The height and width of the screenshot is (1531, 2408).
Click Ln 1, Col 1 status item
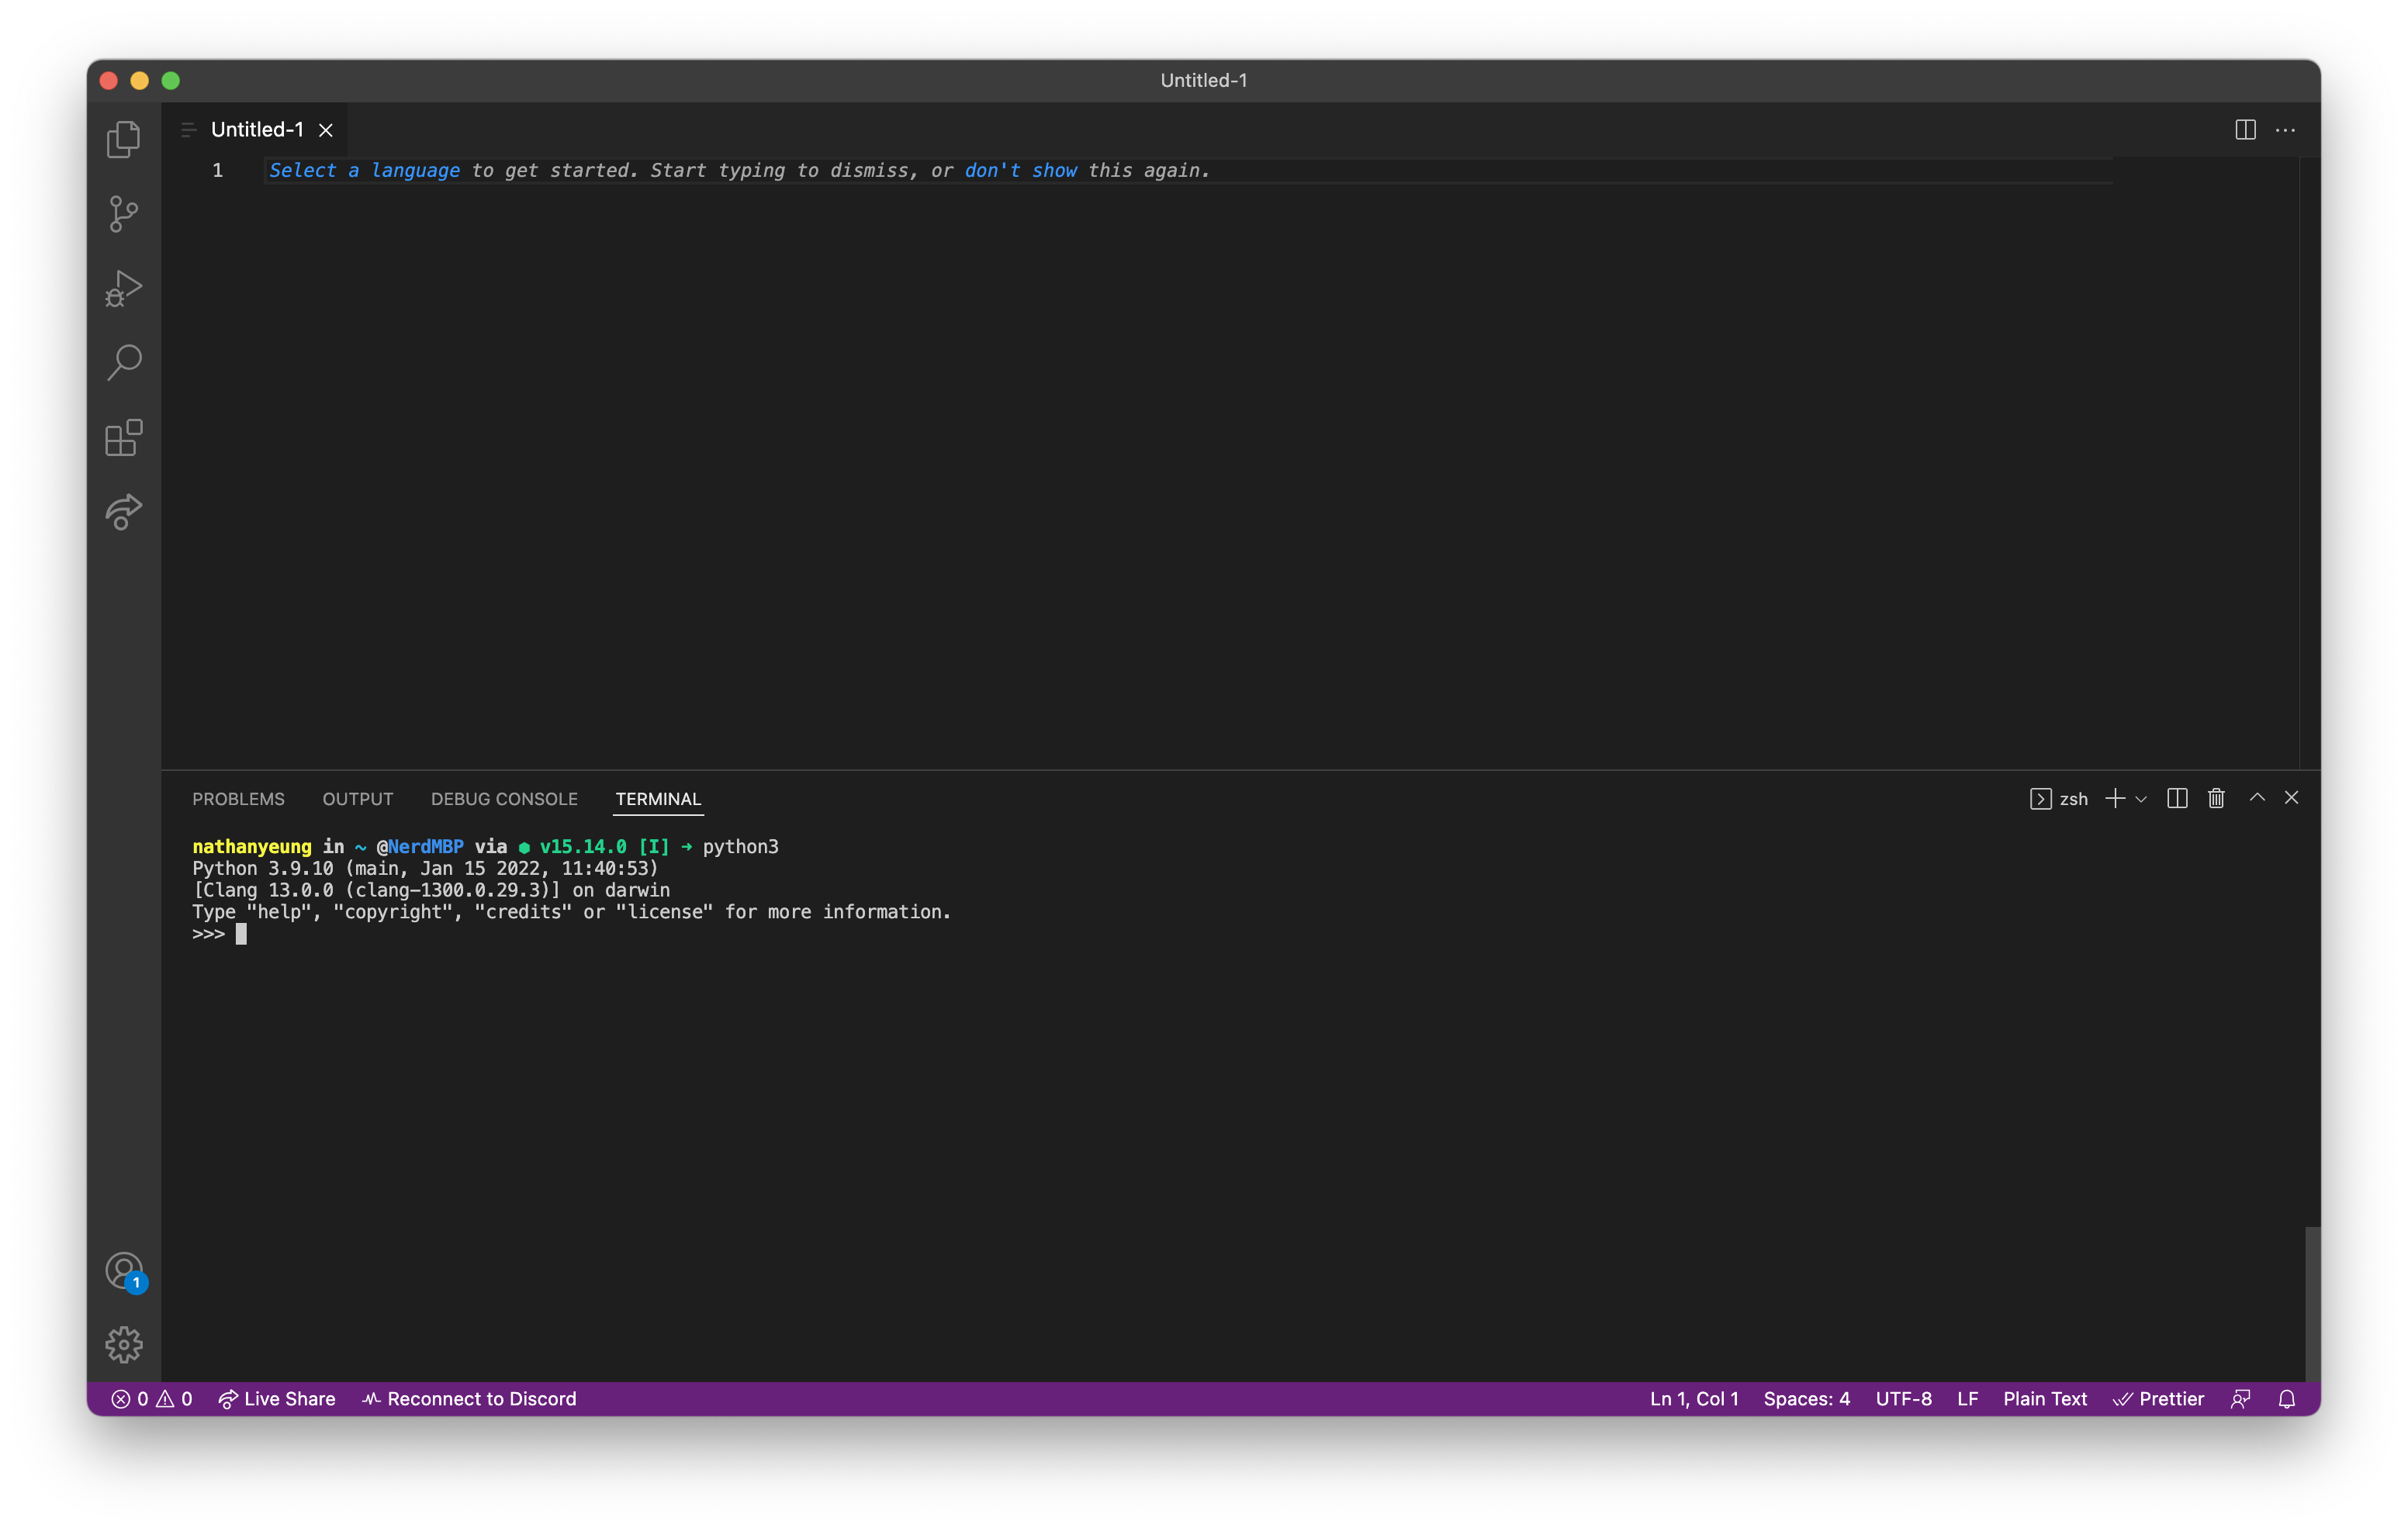pos(1694,1399)
